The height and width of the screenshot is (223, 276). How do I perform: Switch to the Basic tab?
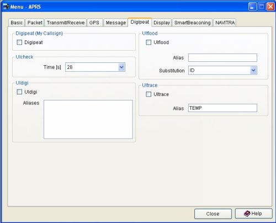click(17, 23)
